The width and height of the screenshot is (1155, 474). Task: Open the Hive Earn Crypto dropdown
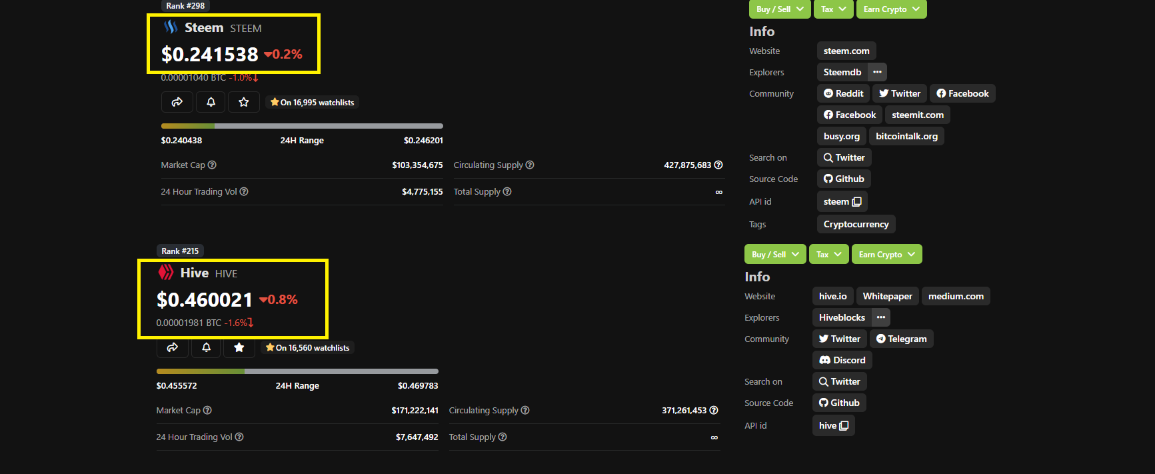pos(887,254)
